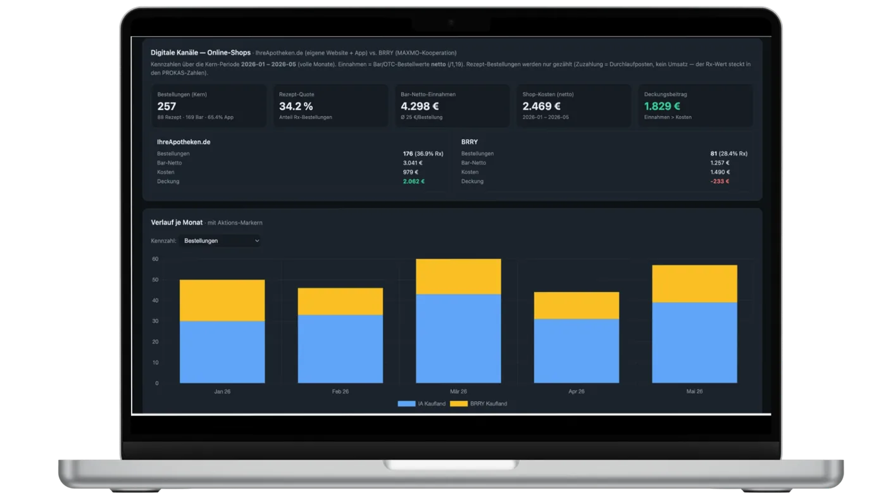This screenshot has width=886, height=499.
Task: Click the Mai 26 axis label
Action: pyautogui.click(x=694, y=391)
